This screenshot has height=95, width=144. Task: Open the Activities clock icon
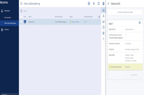pyautogui.click(x=103, y=27)
